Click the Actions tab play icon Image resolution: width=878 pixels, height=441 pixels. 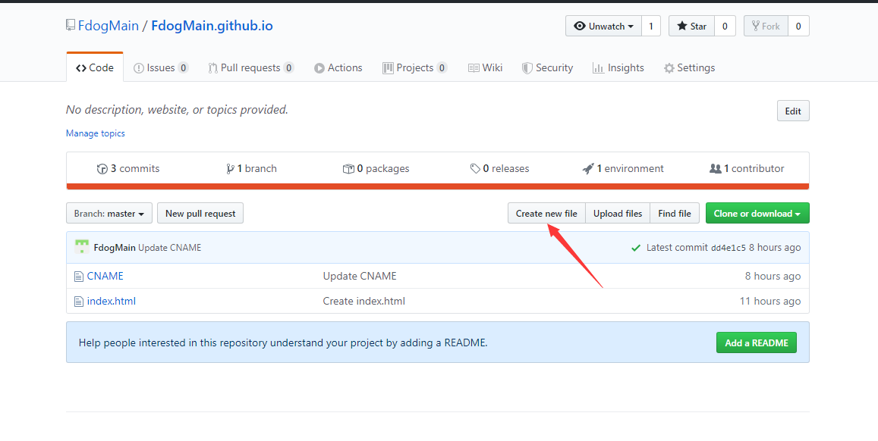coord(319,68)
